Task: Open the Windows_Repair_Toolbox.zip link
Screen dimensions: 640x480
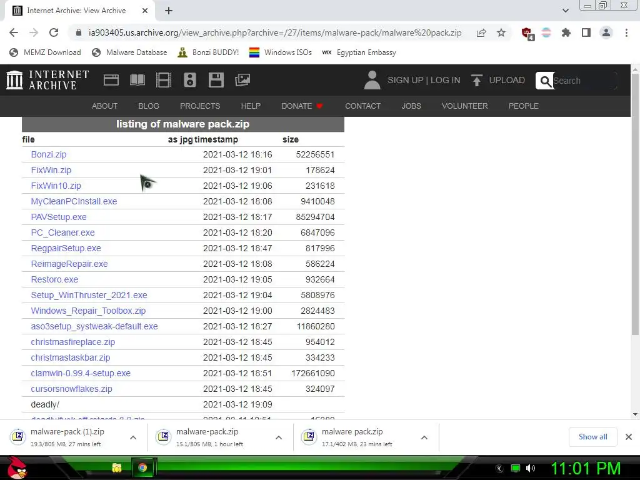Action: click(x=88, y=311)
